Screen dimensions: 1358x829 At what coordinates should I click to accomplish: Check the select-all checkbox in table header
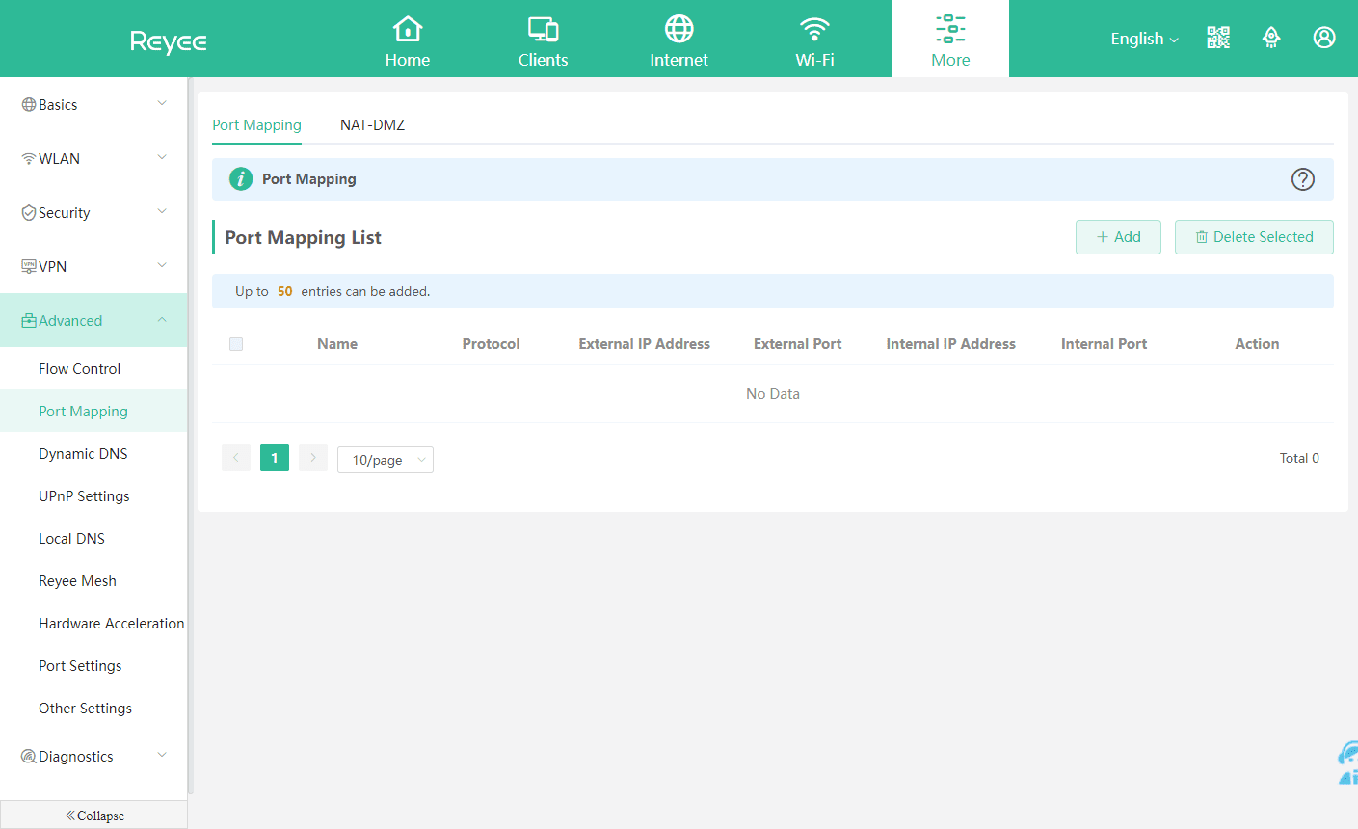(236, 344)
